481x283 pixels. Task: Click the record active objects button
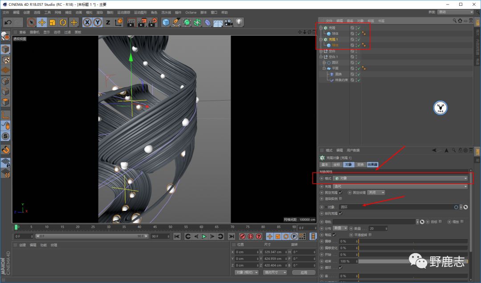(x=243, y=236)
